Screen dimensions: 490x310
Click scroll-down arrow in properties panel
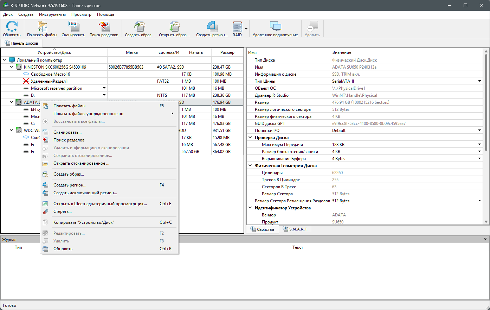tap(486, 222)
